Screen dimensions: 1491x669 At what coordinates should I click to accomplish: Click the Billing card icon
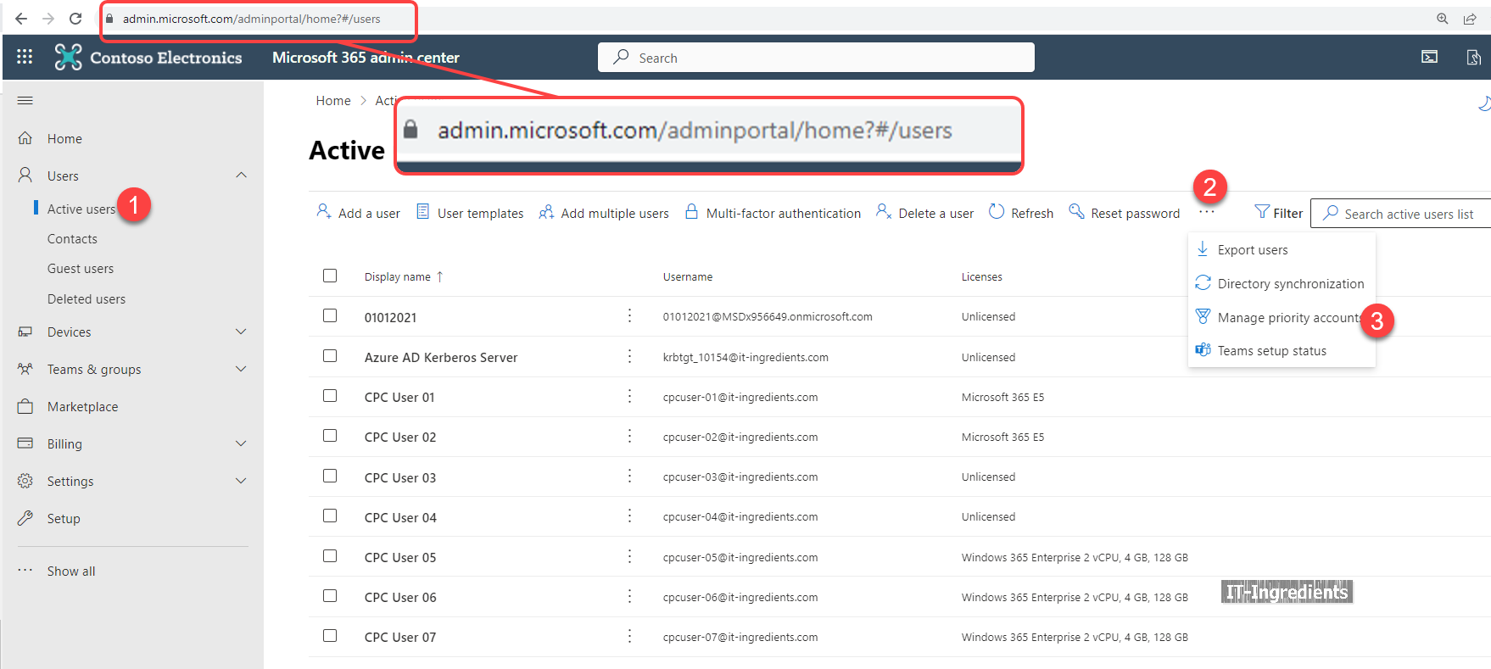25,443
